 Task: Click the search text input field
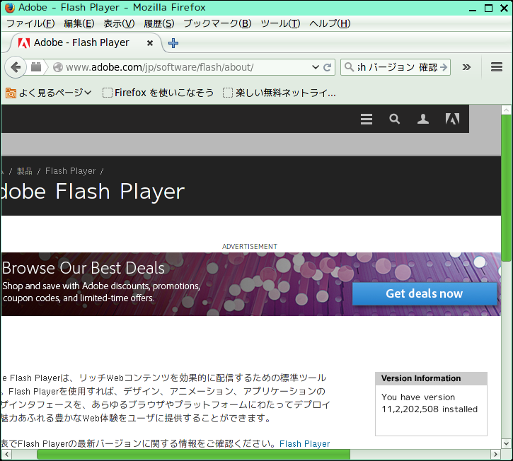click(396, 67)
